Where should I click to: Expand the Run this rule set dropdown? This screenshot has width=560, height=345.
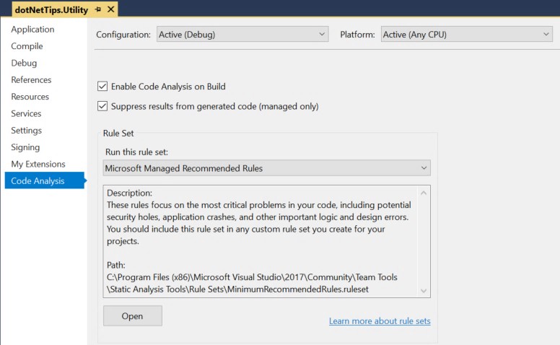pyautogui.click(x=266, y=168)
